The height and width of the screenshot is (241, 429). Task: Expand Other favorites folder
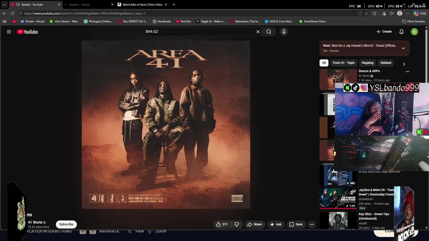pos(414,21)
